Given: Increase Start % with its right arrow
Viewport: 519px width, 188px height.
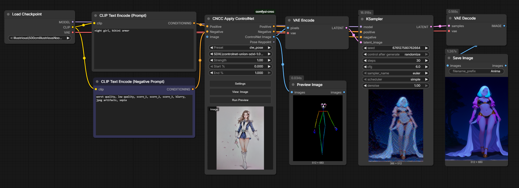Looking at the screenshot, I should [269, 66].
